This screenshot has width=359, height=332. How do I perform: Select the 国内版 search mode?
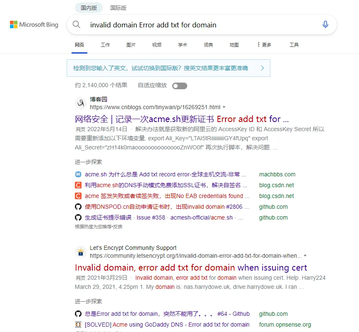89,8
